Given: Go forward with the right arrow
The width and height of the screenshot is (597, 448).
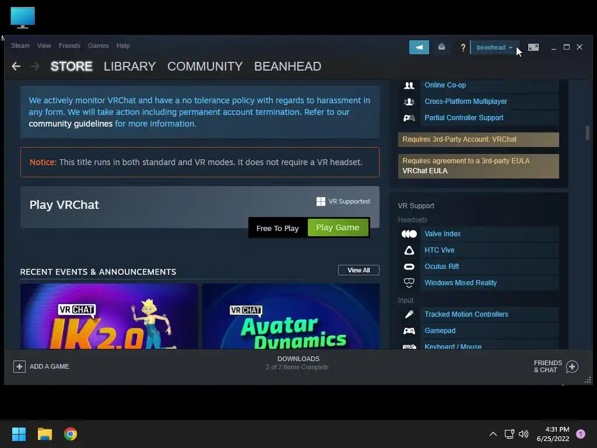Looking at the screenshot, I should [x=35, y=66].
